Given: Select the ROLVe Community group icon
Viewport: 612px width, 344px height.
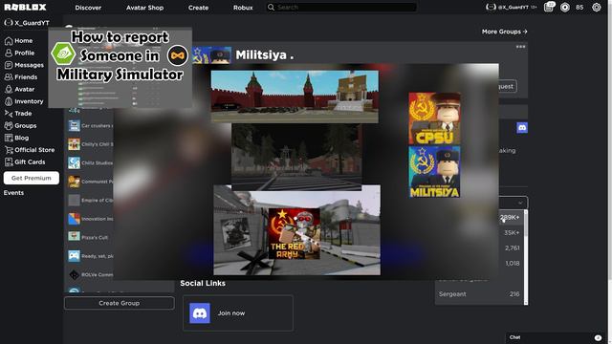Looking at the screenshot, I should 74,274.
